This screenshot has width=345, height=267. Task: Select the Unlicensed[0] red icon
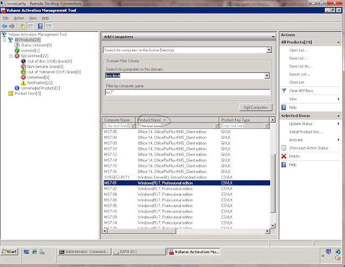tap(23, 77)
